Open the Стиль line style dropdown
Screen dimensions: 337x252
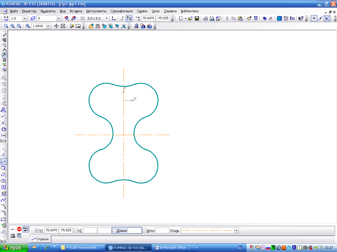click(x=236, y=231)
